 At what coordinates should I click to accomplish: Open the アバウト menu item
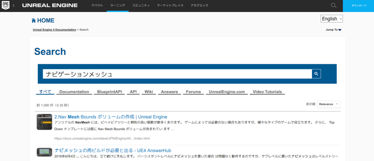click(97, 5)
